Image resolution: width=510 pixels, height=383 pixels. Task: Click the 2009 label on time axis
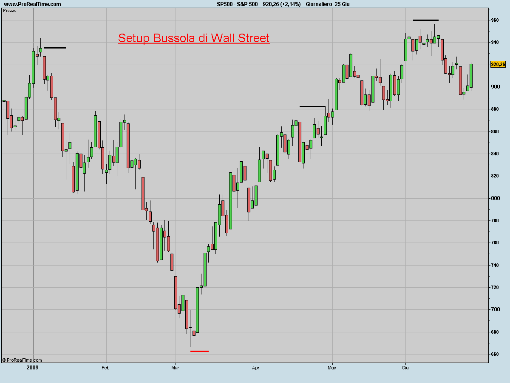point(32,368)
